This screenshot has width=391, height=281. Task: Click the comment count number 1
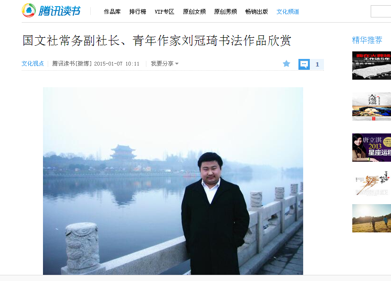click(x=317, y=65)
